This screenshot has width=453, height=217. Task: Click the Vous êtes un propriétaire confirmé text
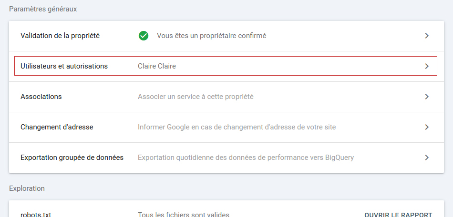(x=211, y=36)
